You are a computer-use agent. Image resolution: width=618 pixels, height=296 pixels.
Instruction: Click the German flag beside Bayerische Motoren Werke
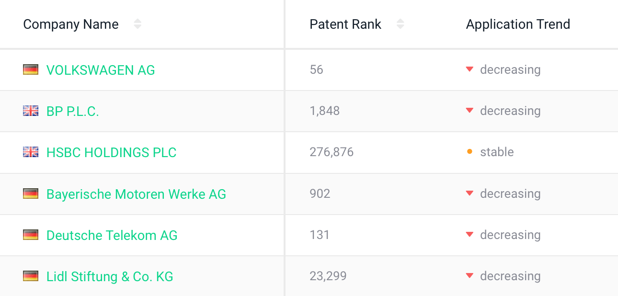point(31,194)
